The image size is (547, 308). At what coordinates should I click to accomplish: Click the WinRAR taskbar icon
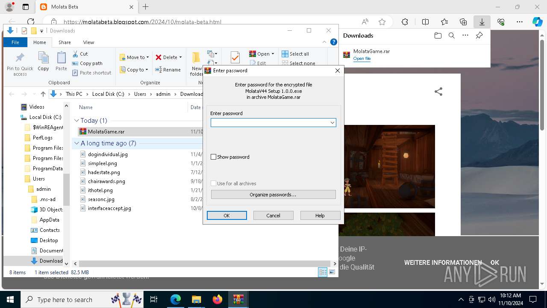(x=238, y=299)
